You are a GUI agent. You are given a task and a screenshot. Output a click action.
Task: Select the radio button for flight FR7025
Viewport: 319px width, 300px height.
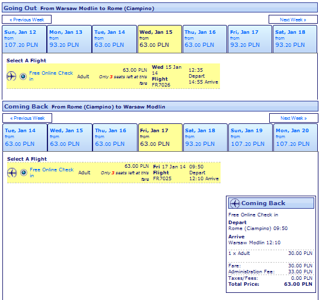click(24, 173)
